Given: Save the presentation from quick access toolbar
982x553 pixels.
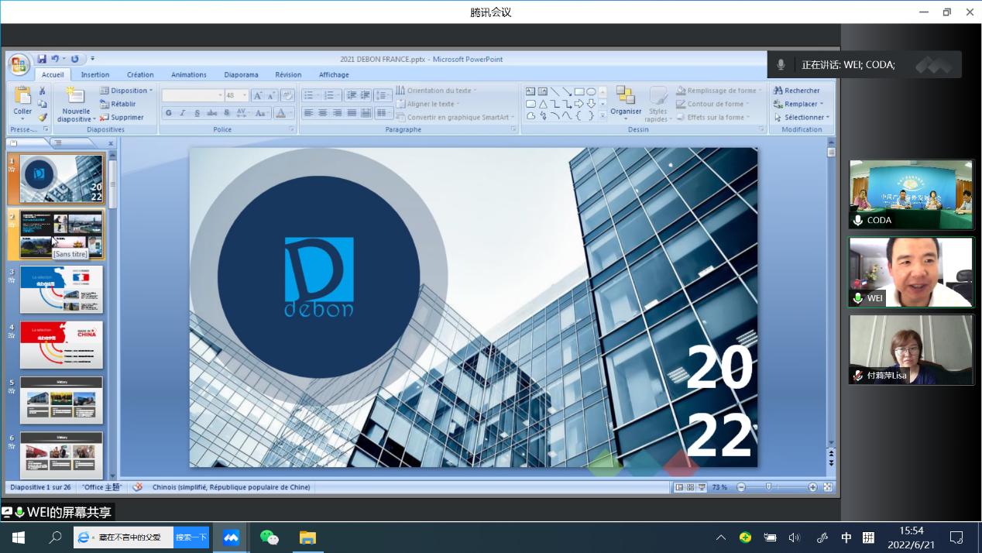Looking at the screenshot, I should click(42, 59).
